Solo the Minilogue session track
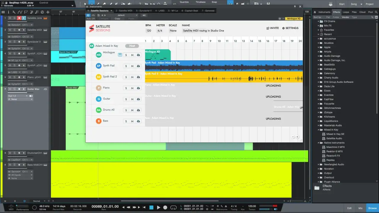This screenshot has width=379, height=213. click(x=126, y=55)
